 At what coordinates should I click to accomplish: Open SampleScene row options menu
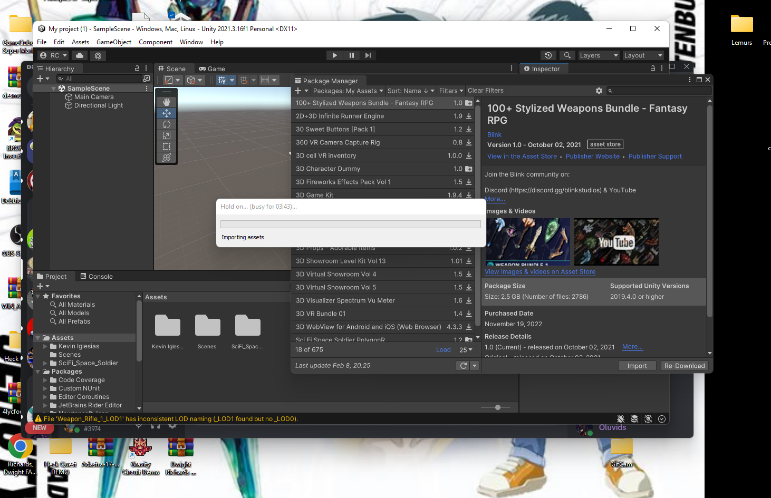pos(146,89)
